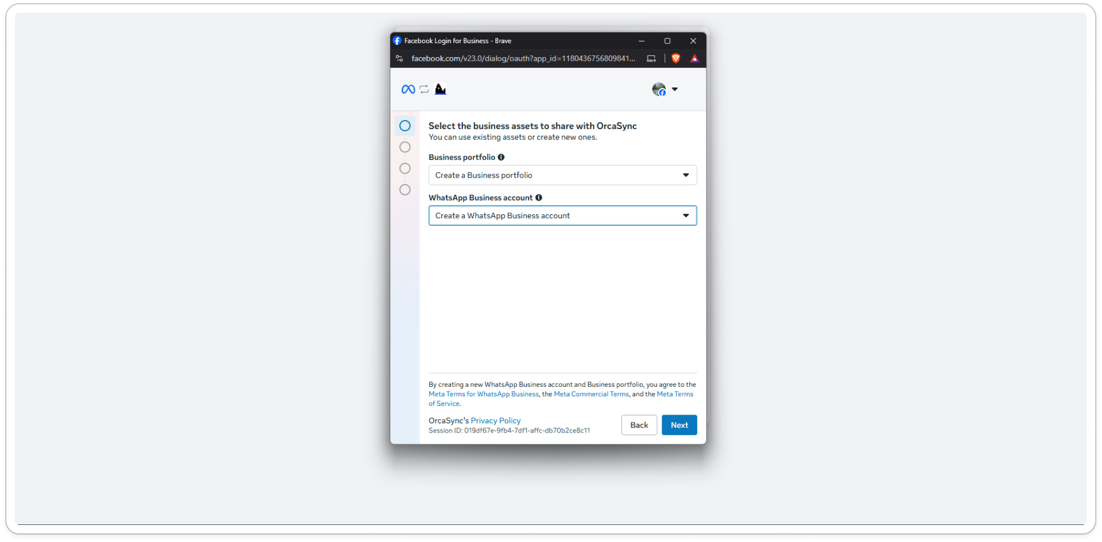Click the Facebook favicon in the title bar
The height and width of the screenshot is (542, 1102).
pos(397,41)
